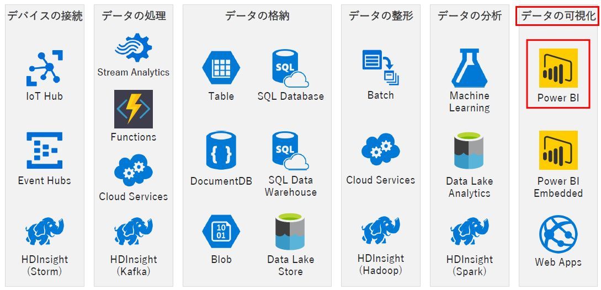Screen dimensions: 601x290
Task: Open the Batch icon
Action: point(380,67)
